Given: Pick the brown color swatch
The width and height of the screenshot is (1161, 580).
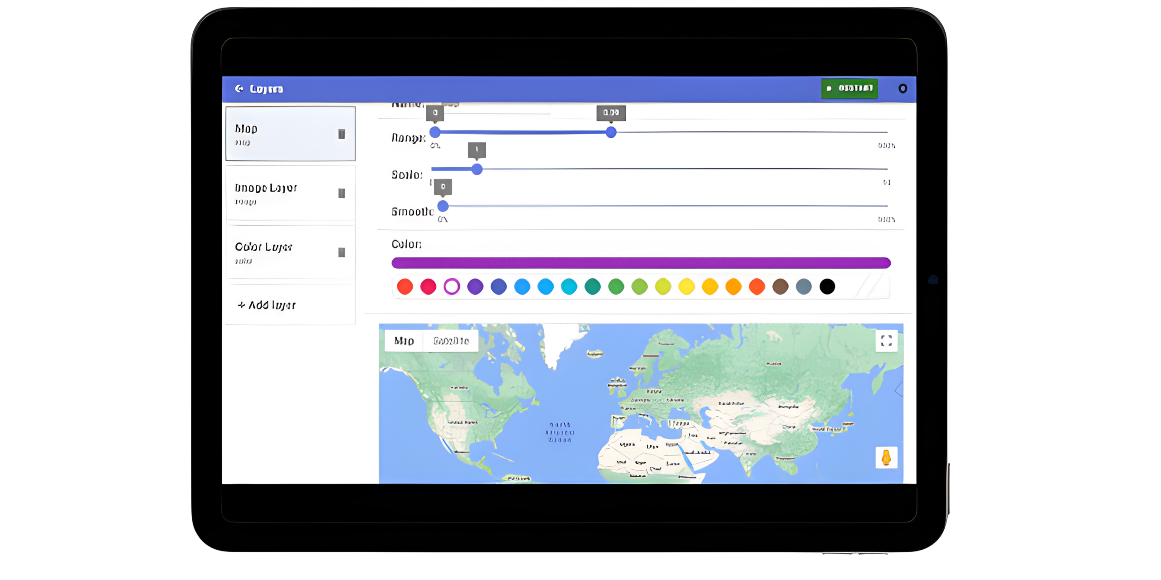Looking at the screenshot, I should 780,286.
